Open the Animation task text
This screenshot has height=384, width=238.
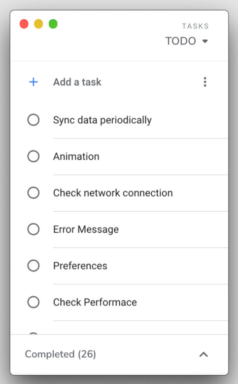point(76,156)
